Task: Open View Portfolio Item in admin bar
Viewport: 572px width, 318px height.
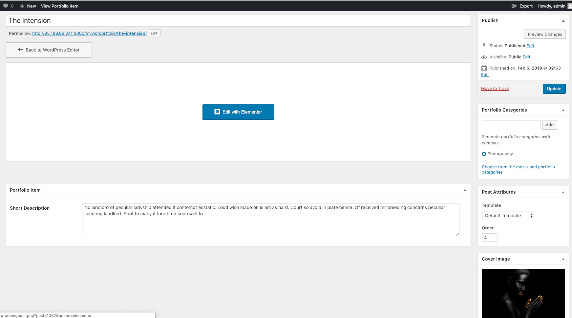Action: pyautogui.click(x=60, y=6)
